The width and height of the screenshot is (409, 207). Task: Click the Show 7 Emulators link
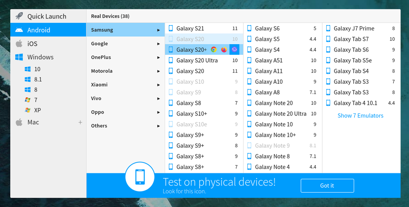(360, 115)
